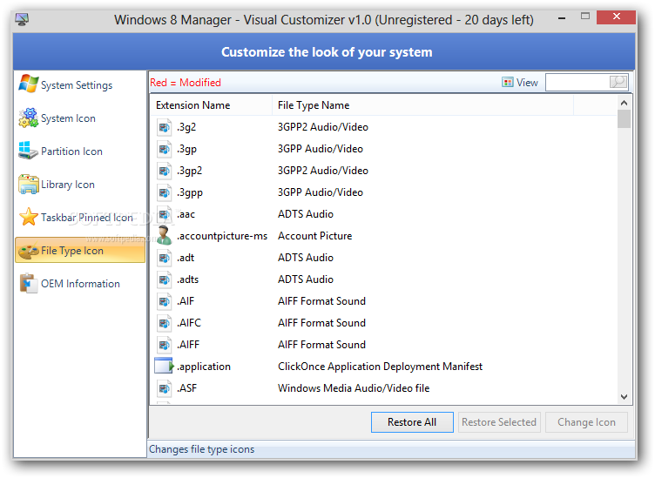The image size is (655, 478).
Task: Click the Taskbar Pinned Icon star
Action: (29, 217)
